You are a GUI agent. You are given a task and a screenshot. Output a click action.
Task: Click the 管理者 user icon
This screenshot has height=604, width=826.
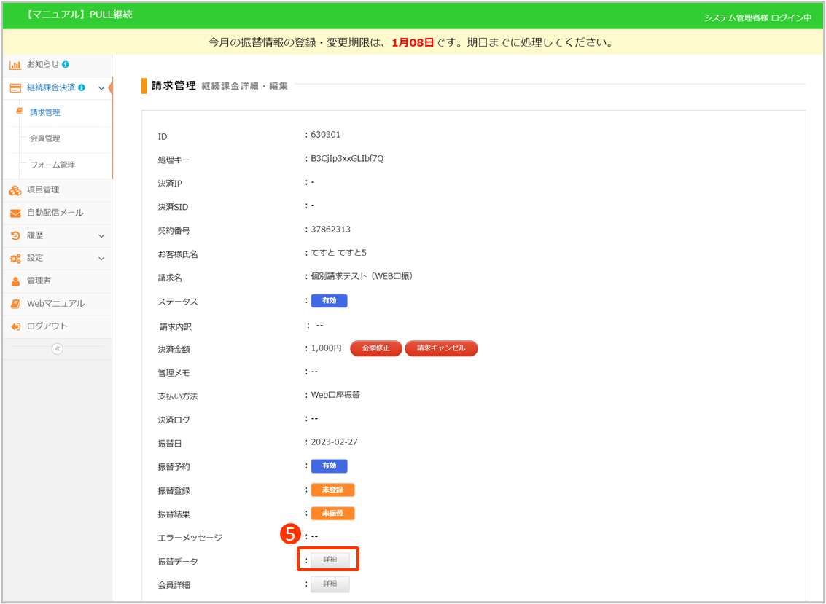click(15, 281)
